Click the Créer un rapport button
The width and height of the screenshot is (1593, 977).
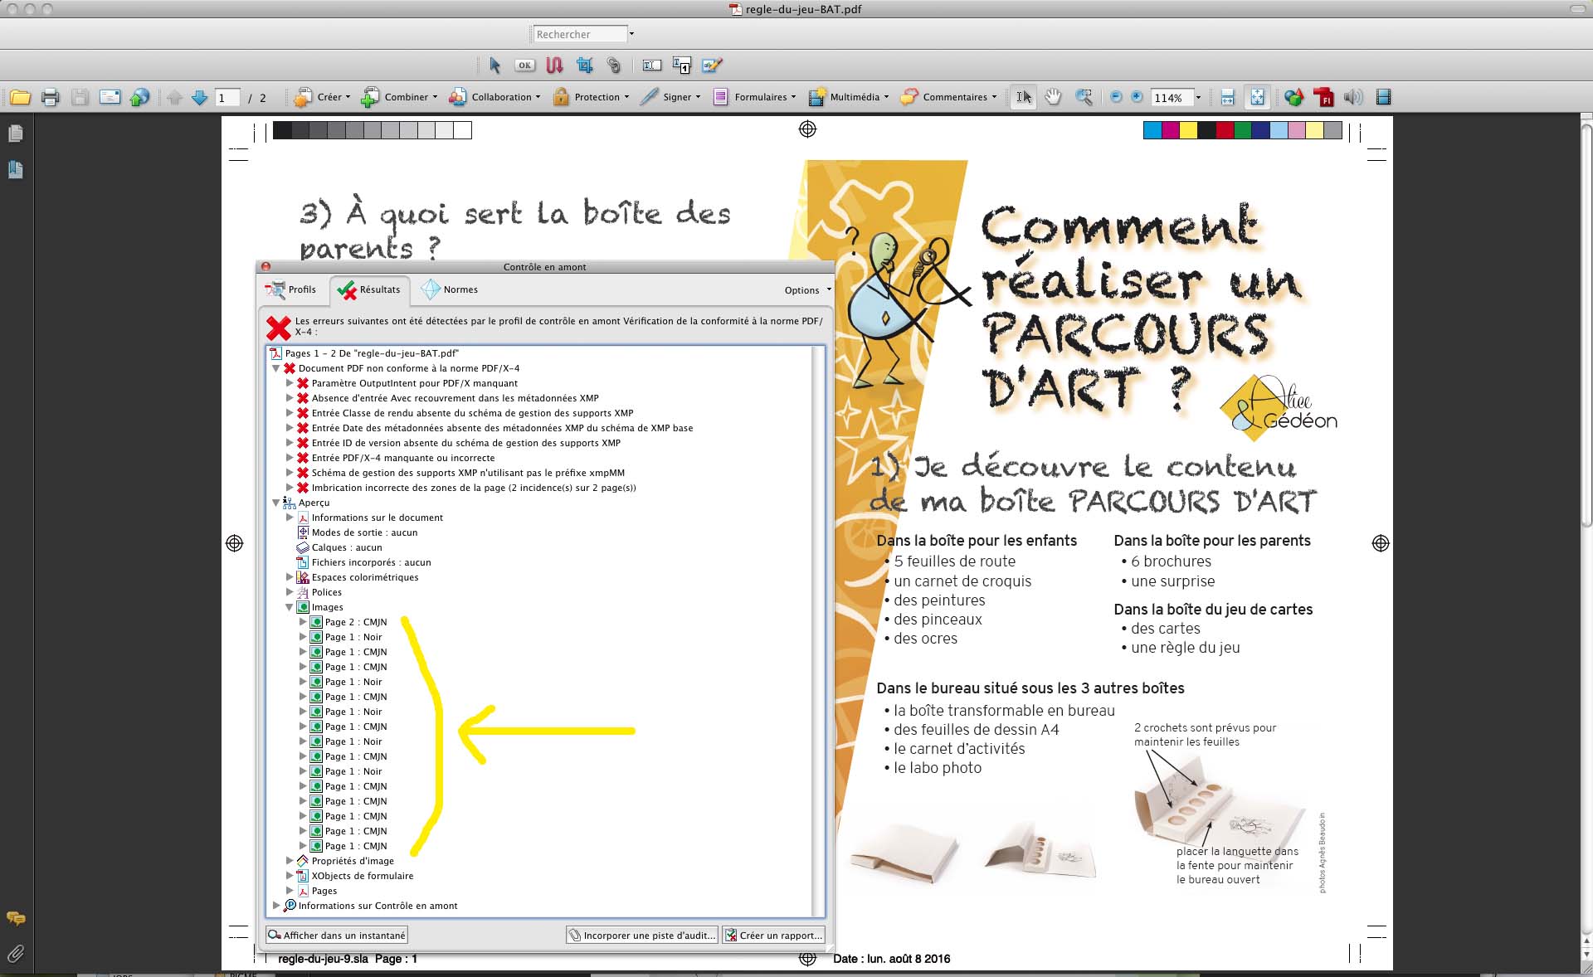point(773,935)
